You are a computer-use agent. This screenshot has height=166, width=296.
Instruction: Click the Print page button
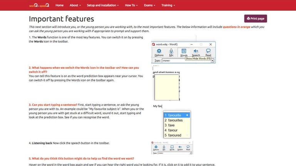point(256,18)
